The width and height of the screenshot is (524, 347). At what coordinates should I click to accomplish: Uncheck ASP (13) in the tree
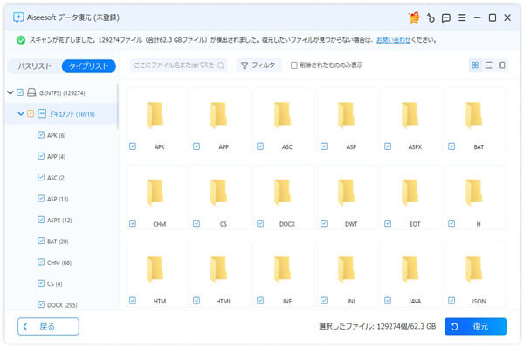point(41,199)
